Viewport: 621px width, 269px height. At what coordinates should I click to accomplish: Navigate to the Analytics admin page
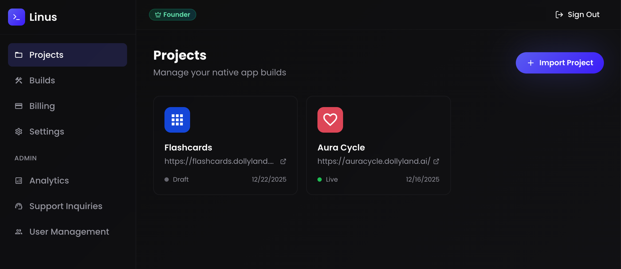49,181
